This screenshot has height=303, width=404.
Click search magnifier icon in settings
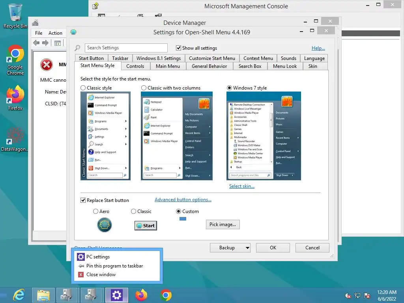coord(77,48)
